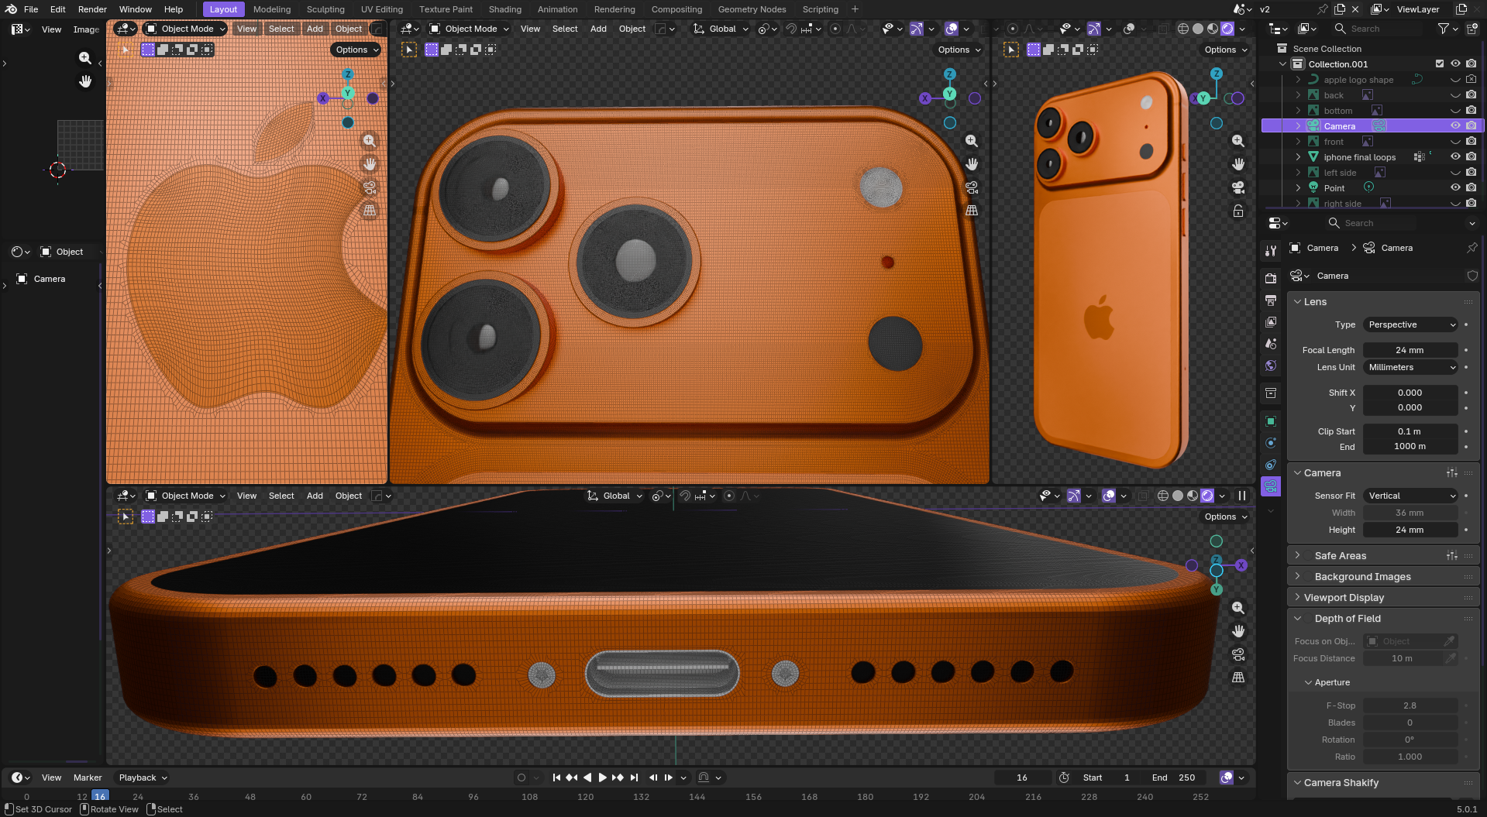Open the File menu
1487x817 pixels.
[x=31, y=9]
